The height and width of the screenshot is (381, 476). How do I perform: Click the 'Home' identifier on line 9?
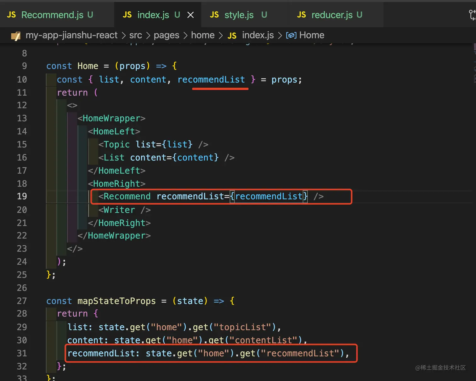88,66
